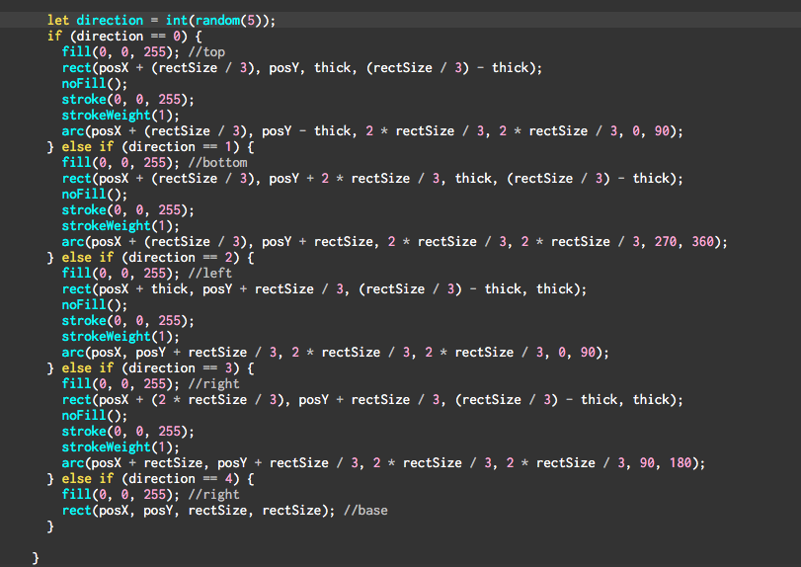This screenshot has height=567, width=801.
Task: Click strokeWeight(1) in the direction == 0 block
Action: coord(120,116)
